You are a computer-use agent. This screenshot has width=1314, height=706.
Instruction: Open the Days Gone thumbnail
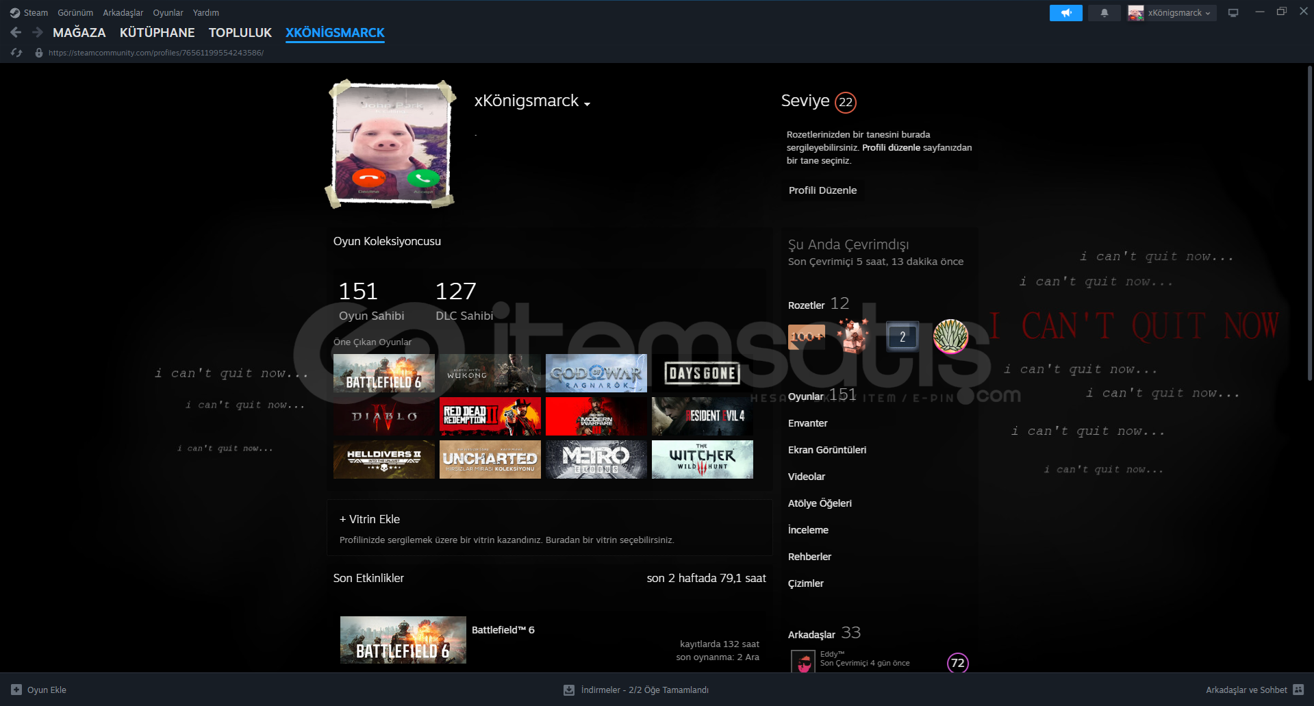pyautogui.click(x=703, y=373)
